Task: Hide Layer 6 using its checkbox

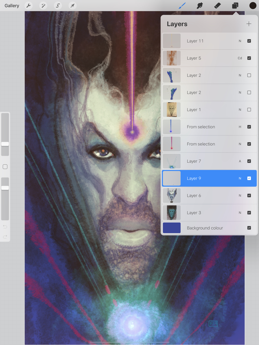Action: 249,196
